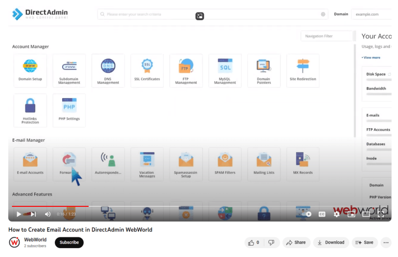Toggle video autoplay switch
The image size is (398, 257).
tap(306, 214)
